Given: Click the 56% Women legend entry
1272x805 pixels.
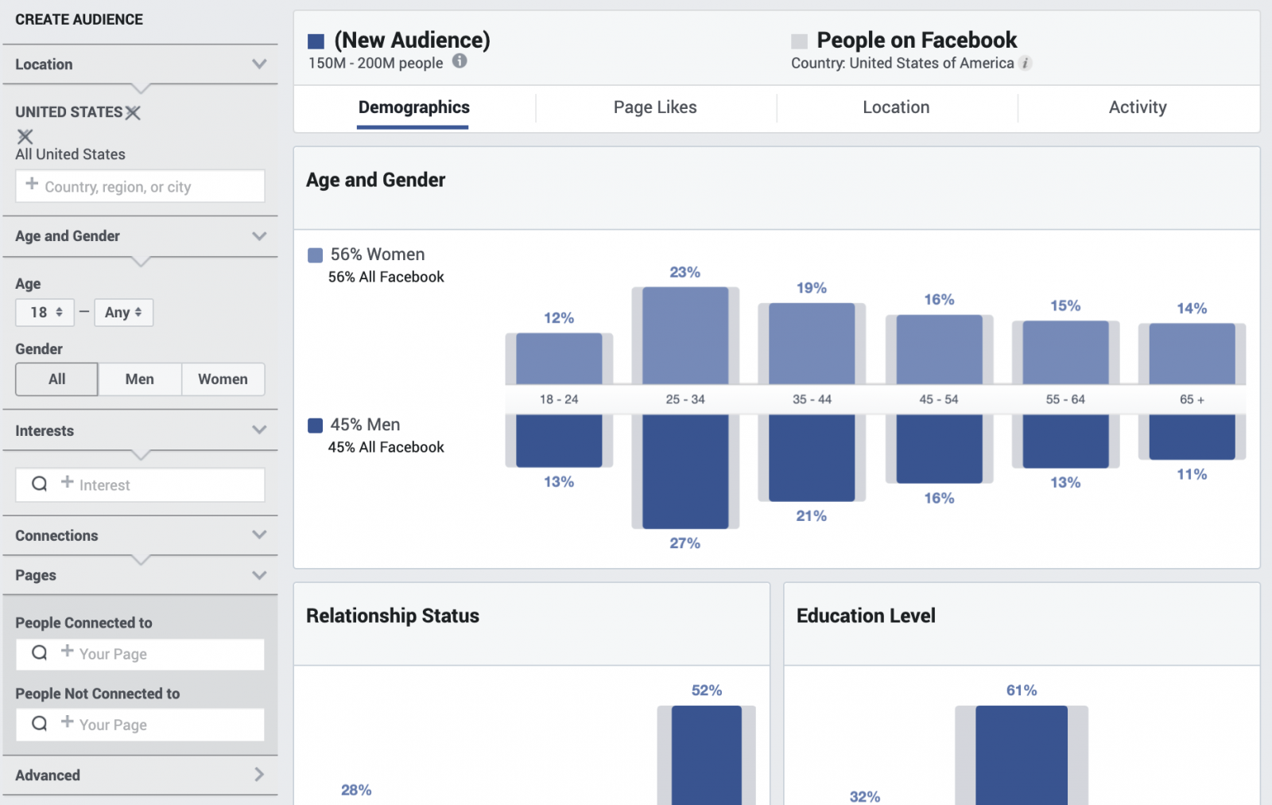Looking at the screenshot, I should click(x=366, y=254).
